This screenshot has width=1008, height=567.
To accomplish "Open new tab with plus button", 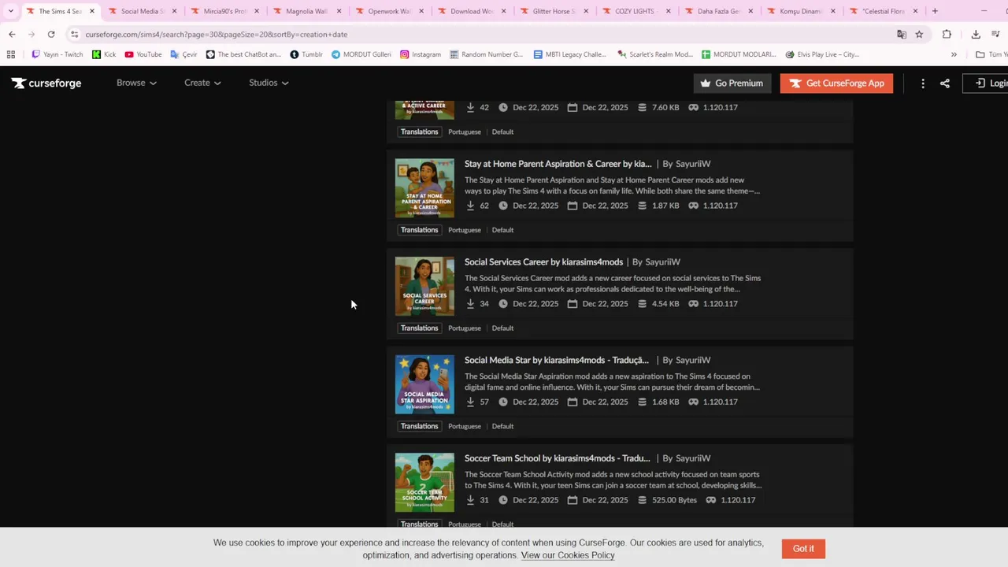I will pos(935,11).
